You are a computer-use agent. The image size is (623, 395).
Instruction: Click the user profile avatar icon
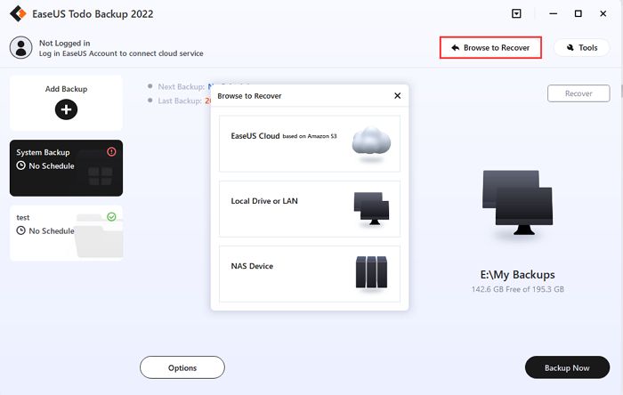(x=21, y=47)
